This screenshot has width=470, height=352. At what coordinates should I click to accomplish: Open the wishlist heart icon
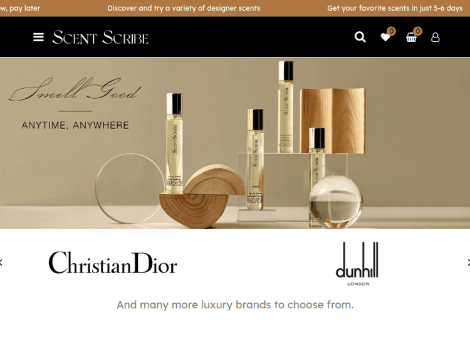pyautogui.click(x=385, y=38)
